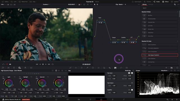Image resolution: width=180 pixels, height=101 pixels.
Task: Stop playback
Action: [43, 64]
